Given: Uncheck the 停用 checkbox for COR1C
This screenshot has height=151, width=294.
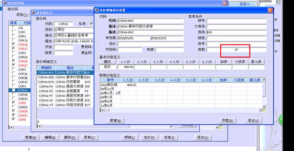Looking at the screenshot, I should point(14,49).
